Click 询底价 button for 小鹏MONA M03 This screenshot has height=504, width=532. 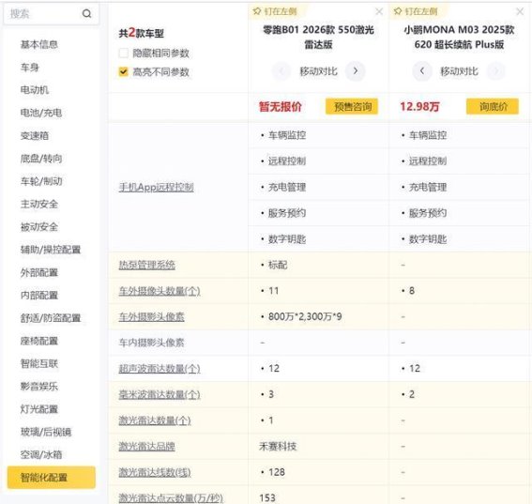click(493, 107)
